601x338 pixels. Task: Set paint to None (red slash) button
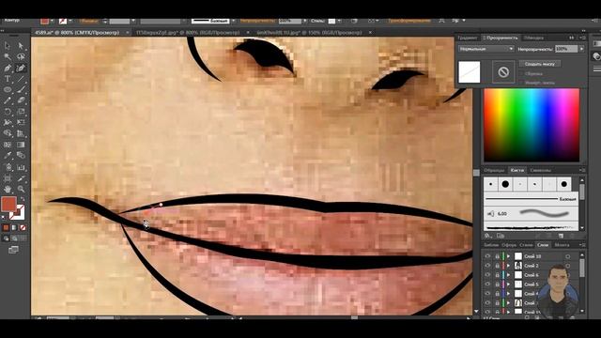[23, 227]
